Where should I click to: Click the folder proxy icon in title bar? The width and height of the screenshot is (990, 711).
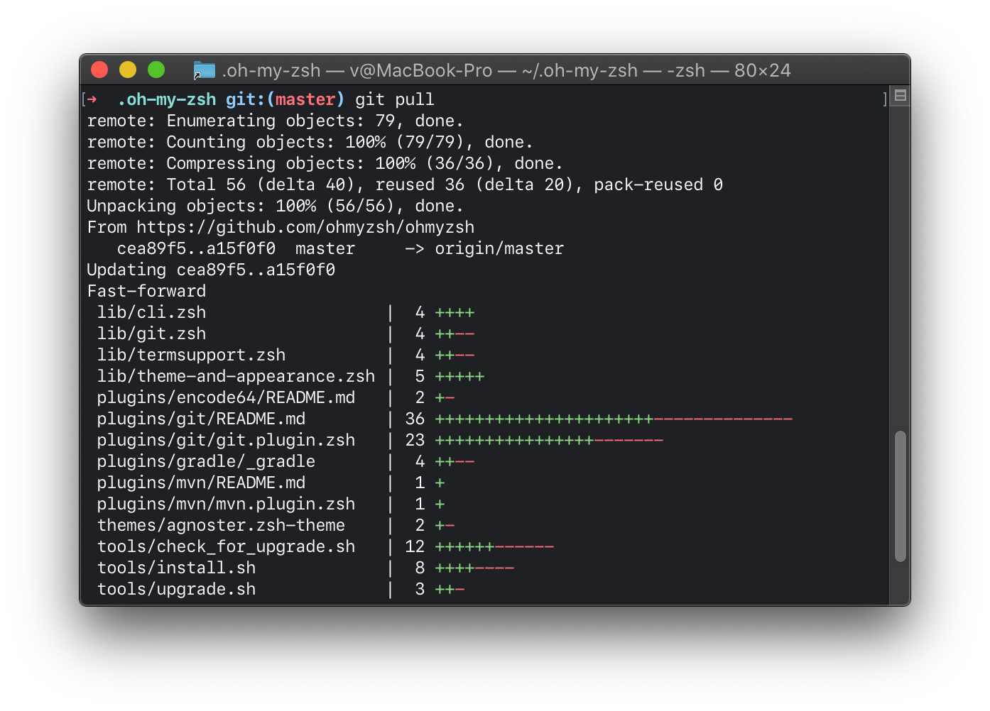[x=205, y=70]
